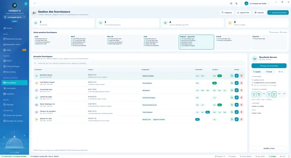The height and width of the screenshot is (158, 291).
Task: Collapse the sidebar with the top toggle icon
Action: pyautogui.click(x=26, y=4)
